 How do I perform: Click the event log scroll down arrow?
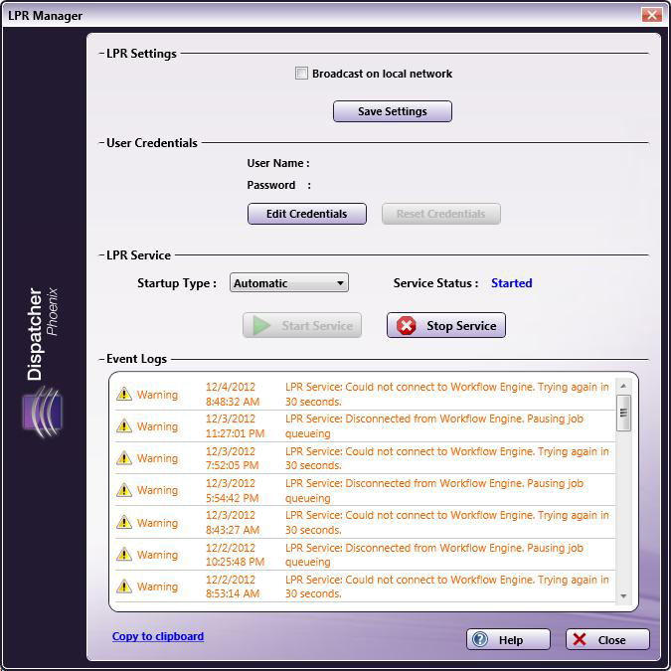(623, 595)
